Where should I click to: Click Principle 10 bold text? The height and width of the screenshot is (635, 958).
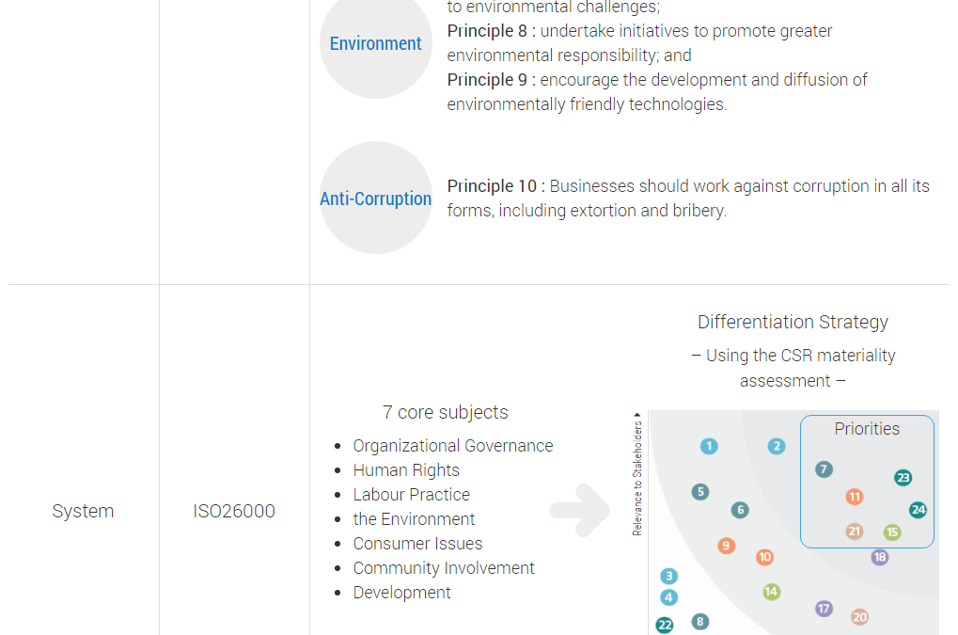[x=492, y=185]
